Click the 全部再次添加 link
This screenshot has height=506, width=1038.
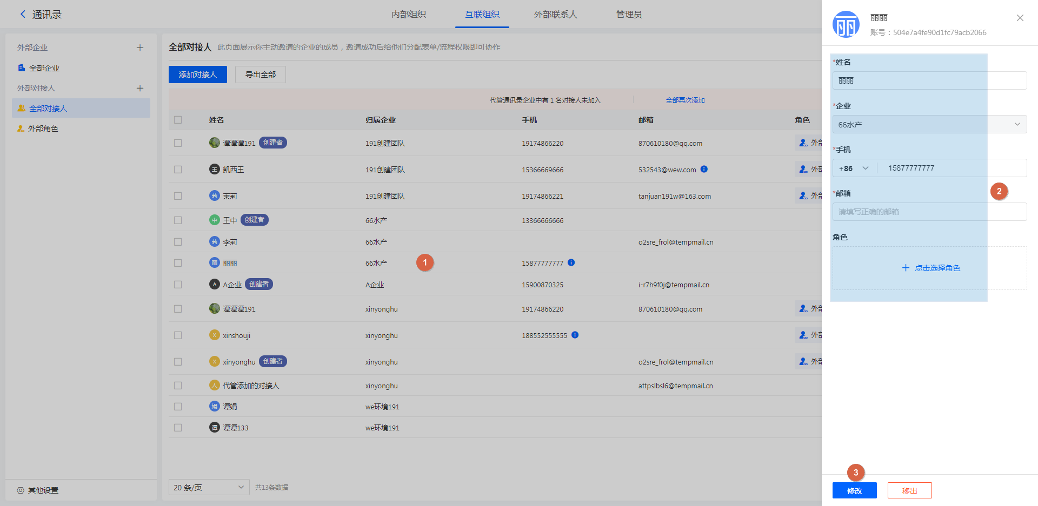click(685, 100)
